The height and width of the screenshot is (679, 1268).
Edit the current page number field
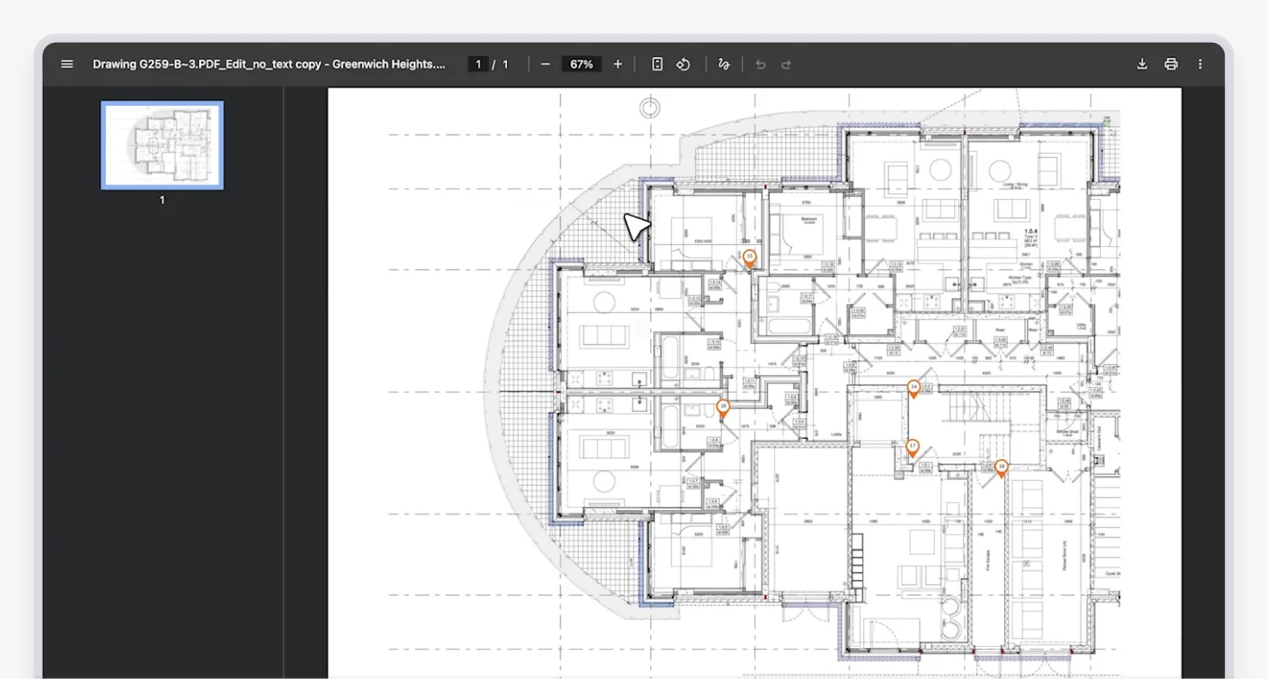[479, 64]
